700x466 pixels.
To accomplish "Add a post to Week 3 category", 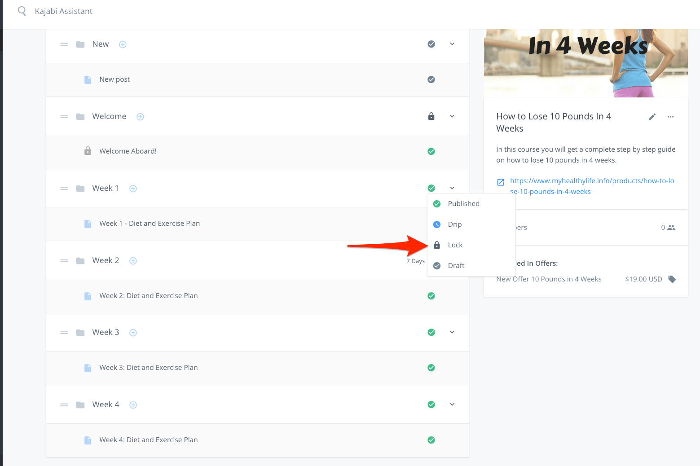I will (133, 333).
